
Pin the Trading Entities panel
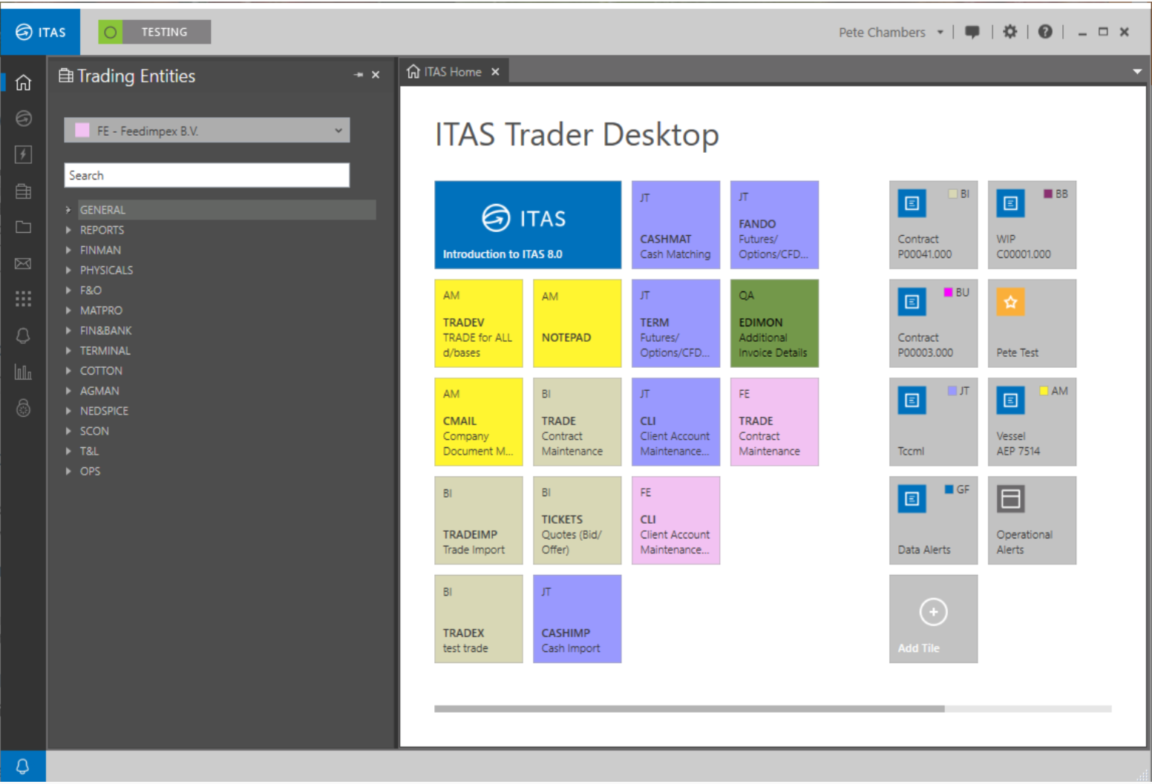[359, 75]
